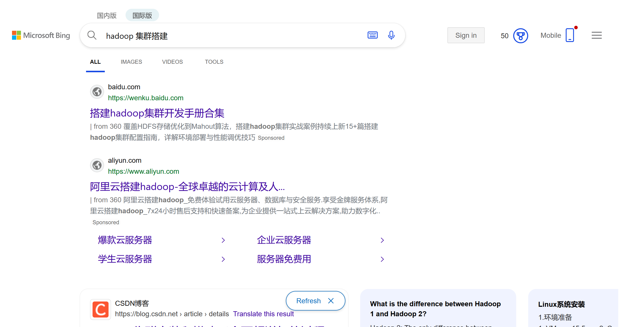Open the 爆款云服务器 sitelink

pyautogui.click(x=125, y=240)
